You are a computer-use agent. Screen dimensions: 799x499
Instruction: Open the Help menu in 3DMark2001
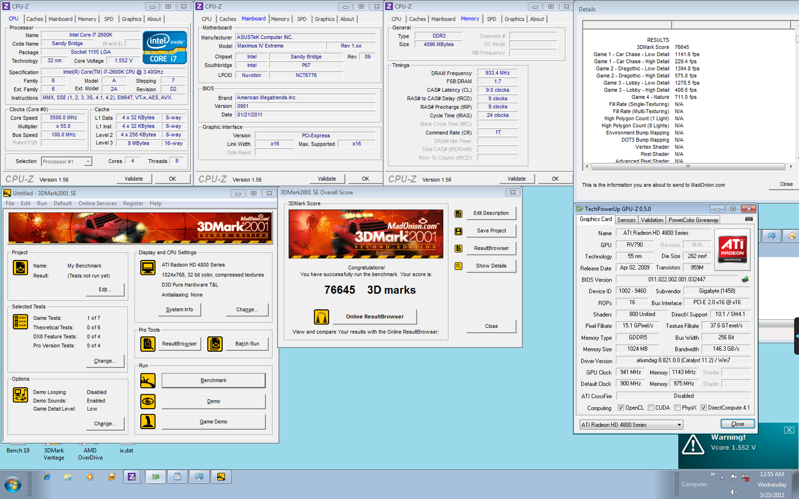[156, 204]
